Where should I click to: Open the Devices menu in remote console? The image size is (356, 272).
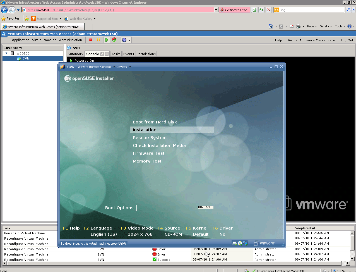pos(123,67)
